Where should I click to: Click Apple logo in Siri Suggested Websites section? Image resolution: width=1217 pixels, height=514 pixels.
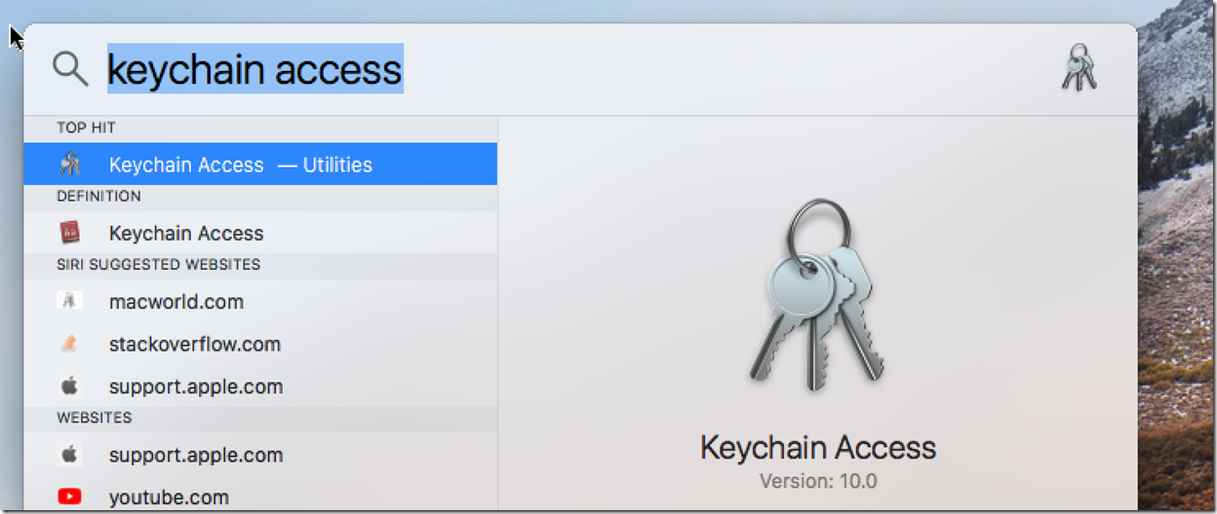coord(69,385)
